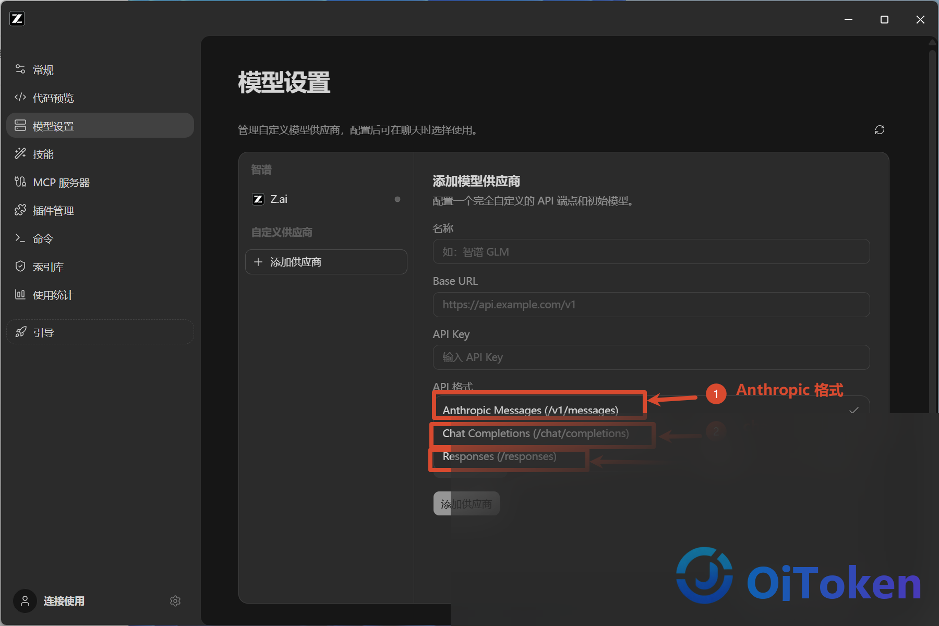
Task: Click the 引导 rocket icon
Action: click(20, 332)
